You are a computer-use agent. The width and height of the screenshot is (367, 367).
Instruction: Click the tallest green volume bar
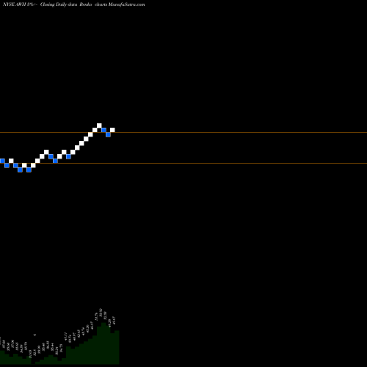click(103, 344)
